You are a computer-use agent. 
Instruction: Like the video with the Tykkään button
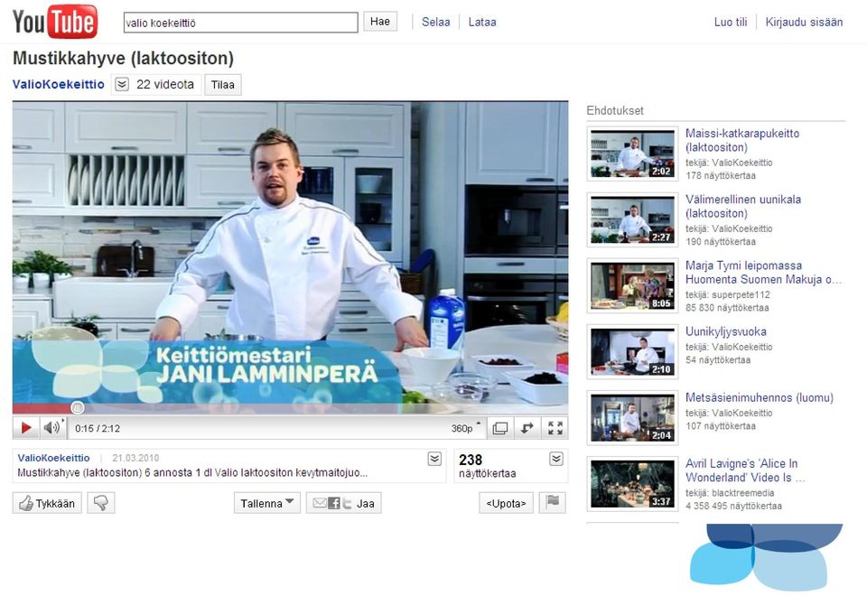point(47,503)
